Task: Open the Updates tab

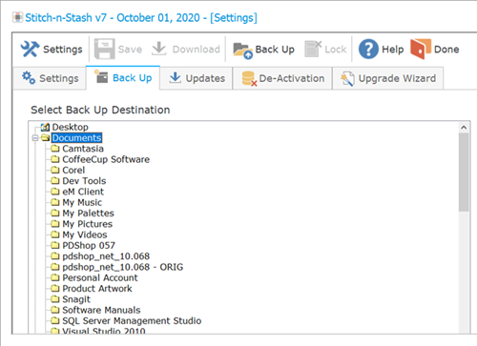Action: coord(197,78)
